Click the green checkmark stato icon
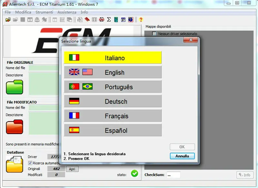Viewport: 258px width, 188px height. pos(134,174)
